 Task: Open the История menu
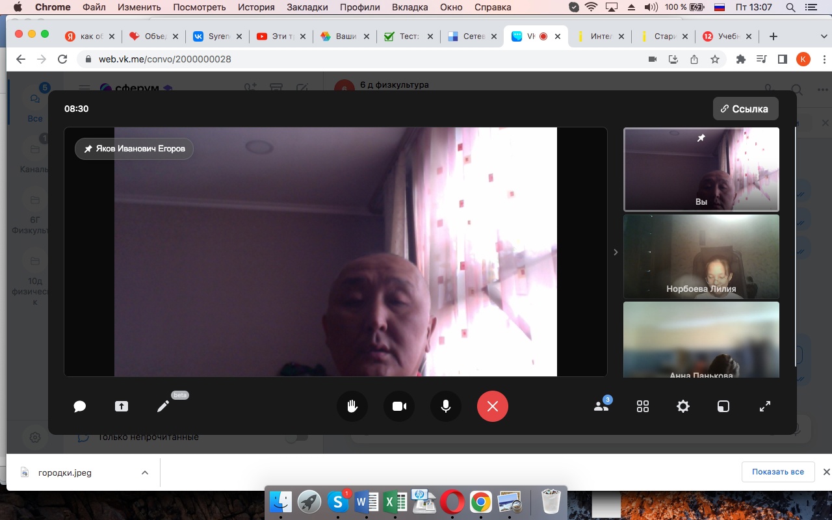click(255, 7)
